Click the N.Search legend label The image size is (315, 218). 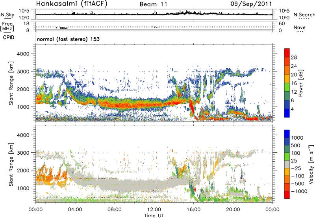[x=304, y=15]
